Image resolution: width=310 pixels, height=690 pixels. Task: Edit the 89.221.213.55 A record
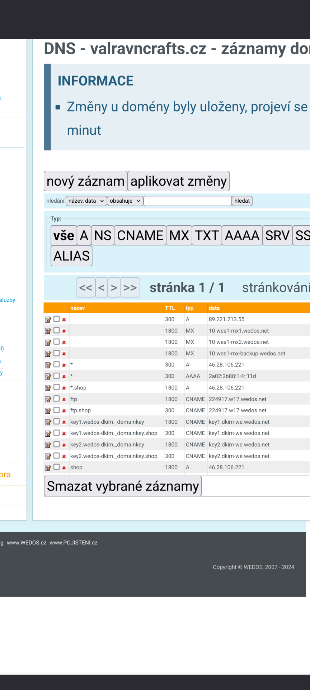click(x=48, y=319)
